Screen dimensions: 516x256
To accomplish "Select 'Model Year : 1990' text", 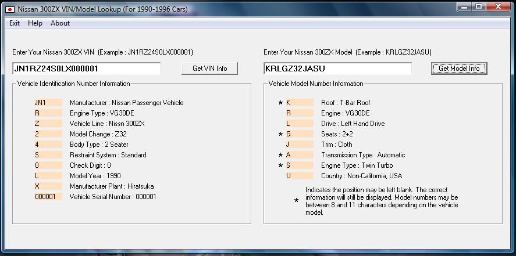I will coord(95,176).
